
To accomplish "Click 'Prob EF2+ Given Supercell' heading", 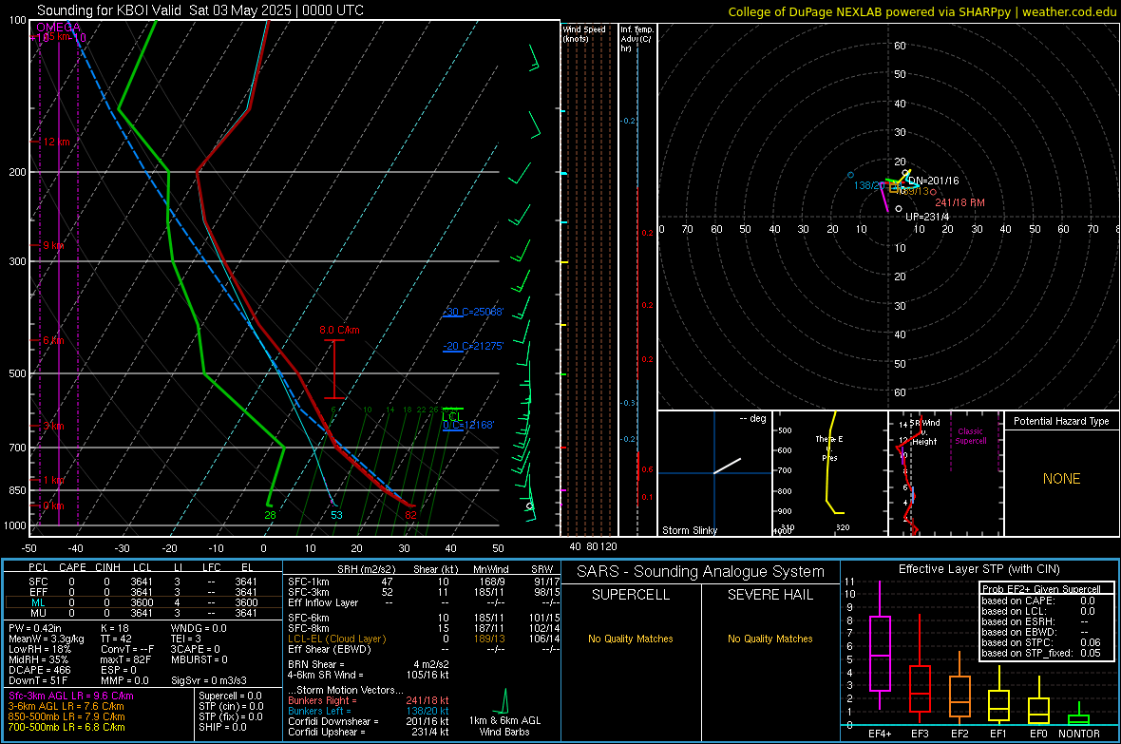I will click(x=1041, y=589).
